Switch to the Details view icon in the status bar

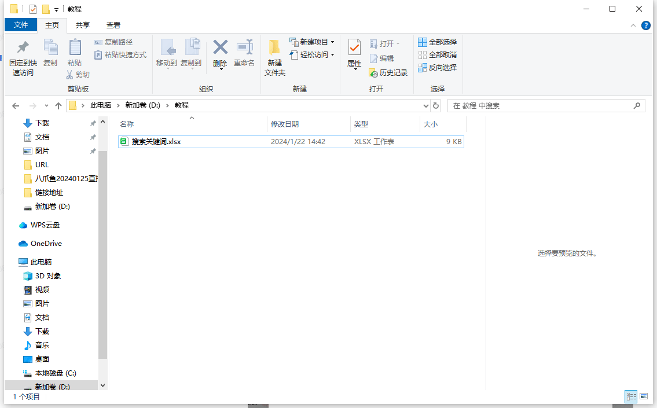(631, 396)
